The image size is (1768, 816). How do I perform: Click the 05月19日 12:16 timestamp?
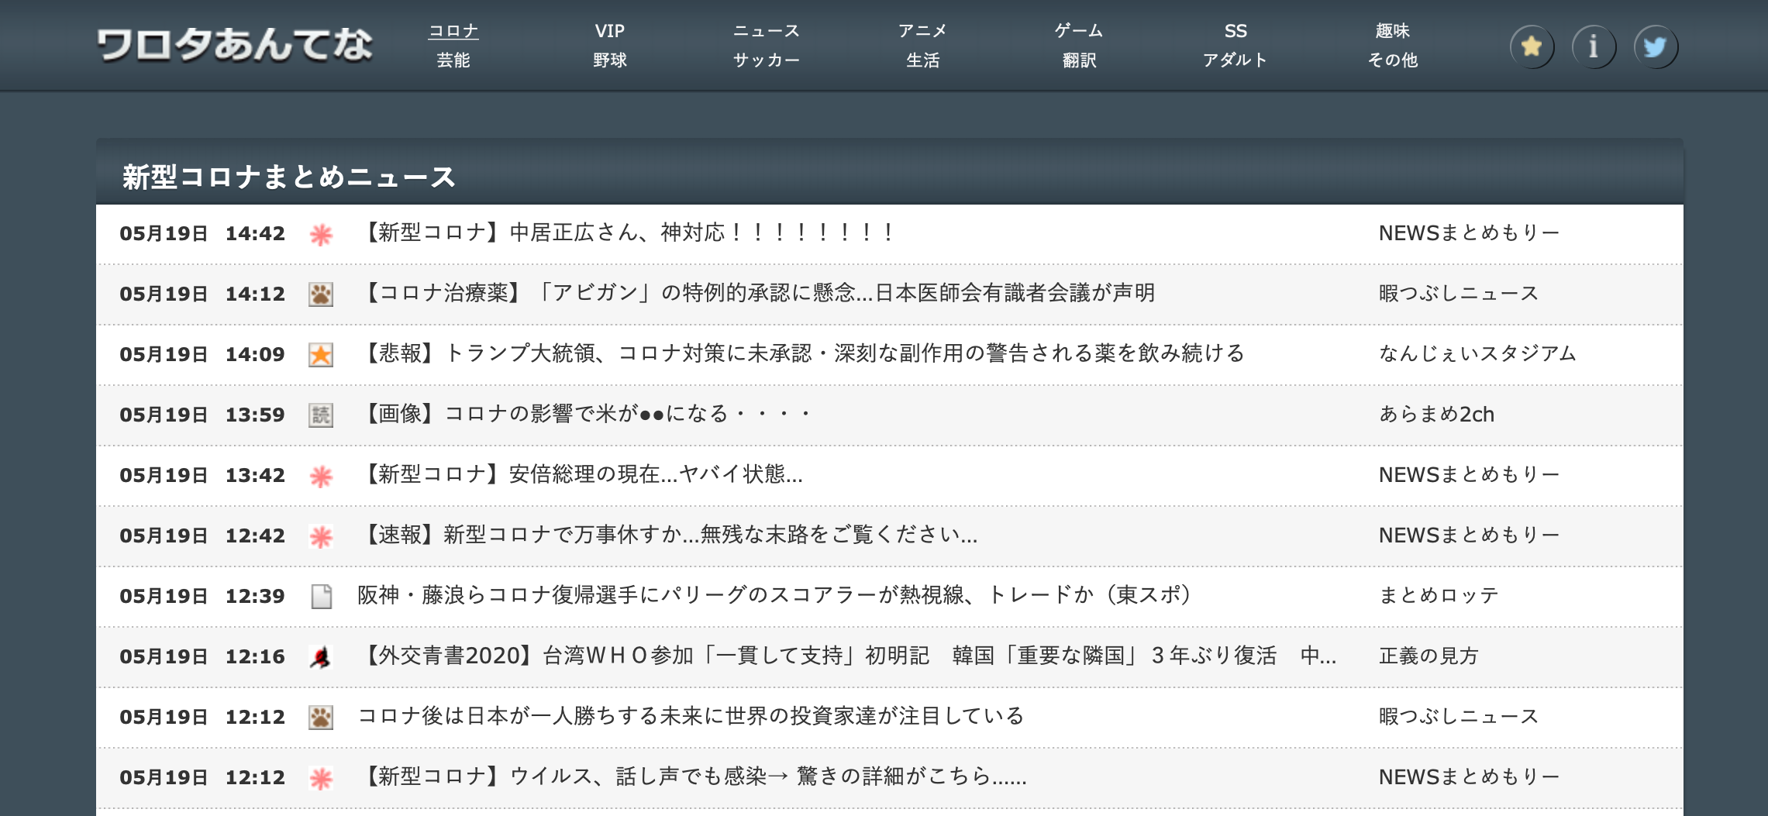tap(202, 657)
